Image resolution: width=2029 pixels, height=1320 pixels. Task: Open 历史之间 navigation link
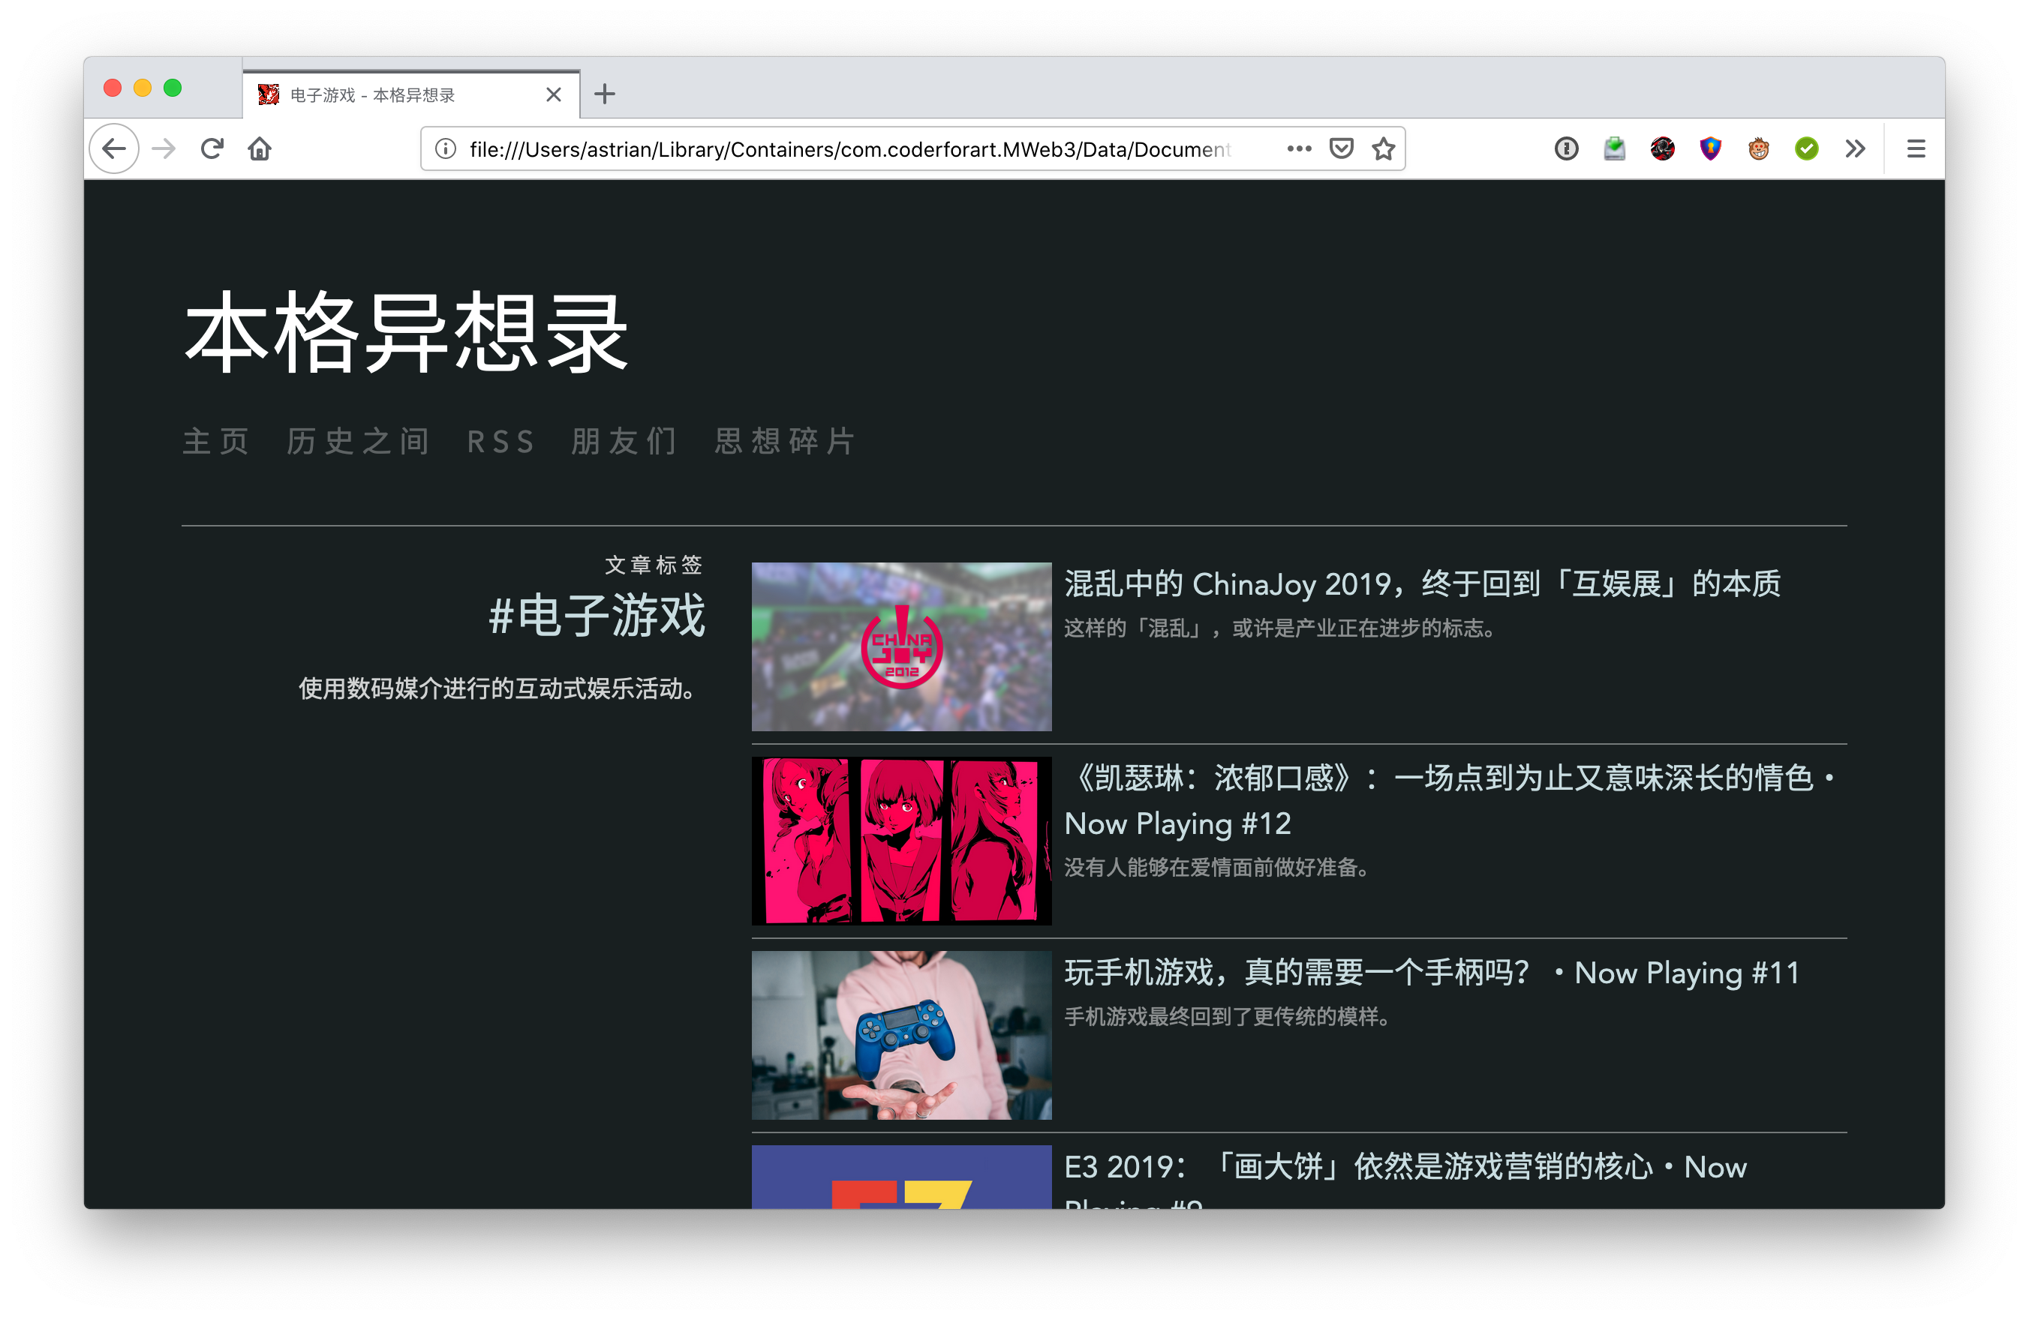click(x=358, y=442)
